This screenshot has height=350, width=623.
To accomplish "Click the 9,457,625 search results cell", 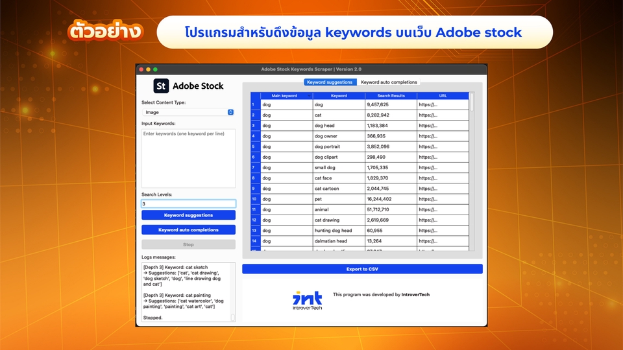I will click(x=391, y=105).
